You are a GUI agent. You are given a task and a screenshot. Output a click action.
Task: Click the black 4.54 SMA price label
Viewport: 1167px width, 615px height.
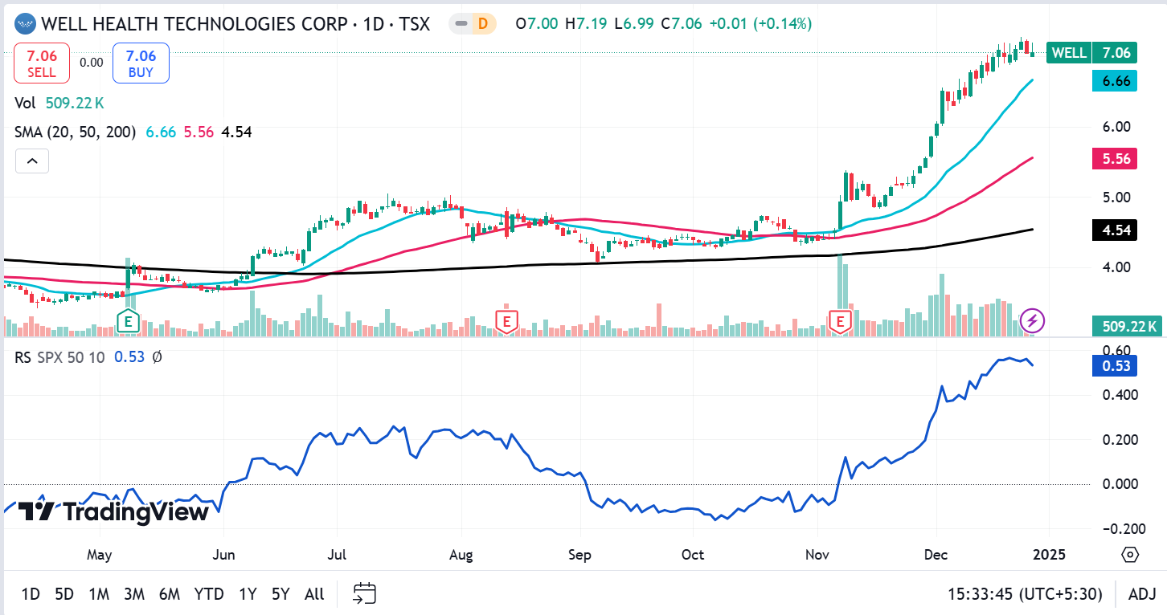pos(1113,230)
